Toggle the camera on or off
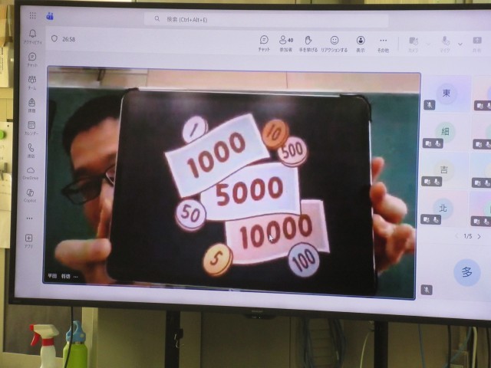This screenshot has height=368, width=491. click(x=414, y=43)
